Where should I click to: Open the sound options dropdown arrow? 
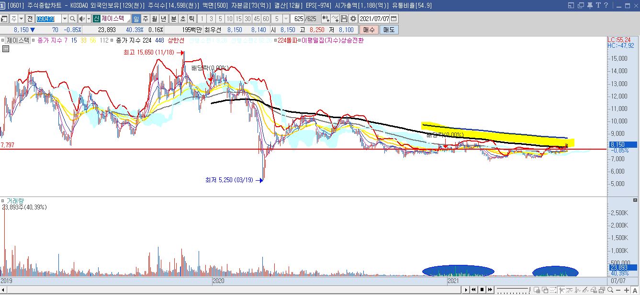click(x=89, y=19)
